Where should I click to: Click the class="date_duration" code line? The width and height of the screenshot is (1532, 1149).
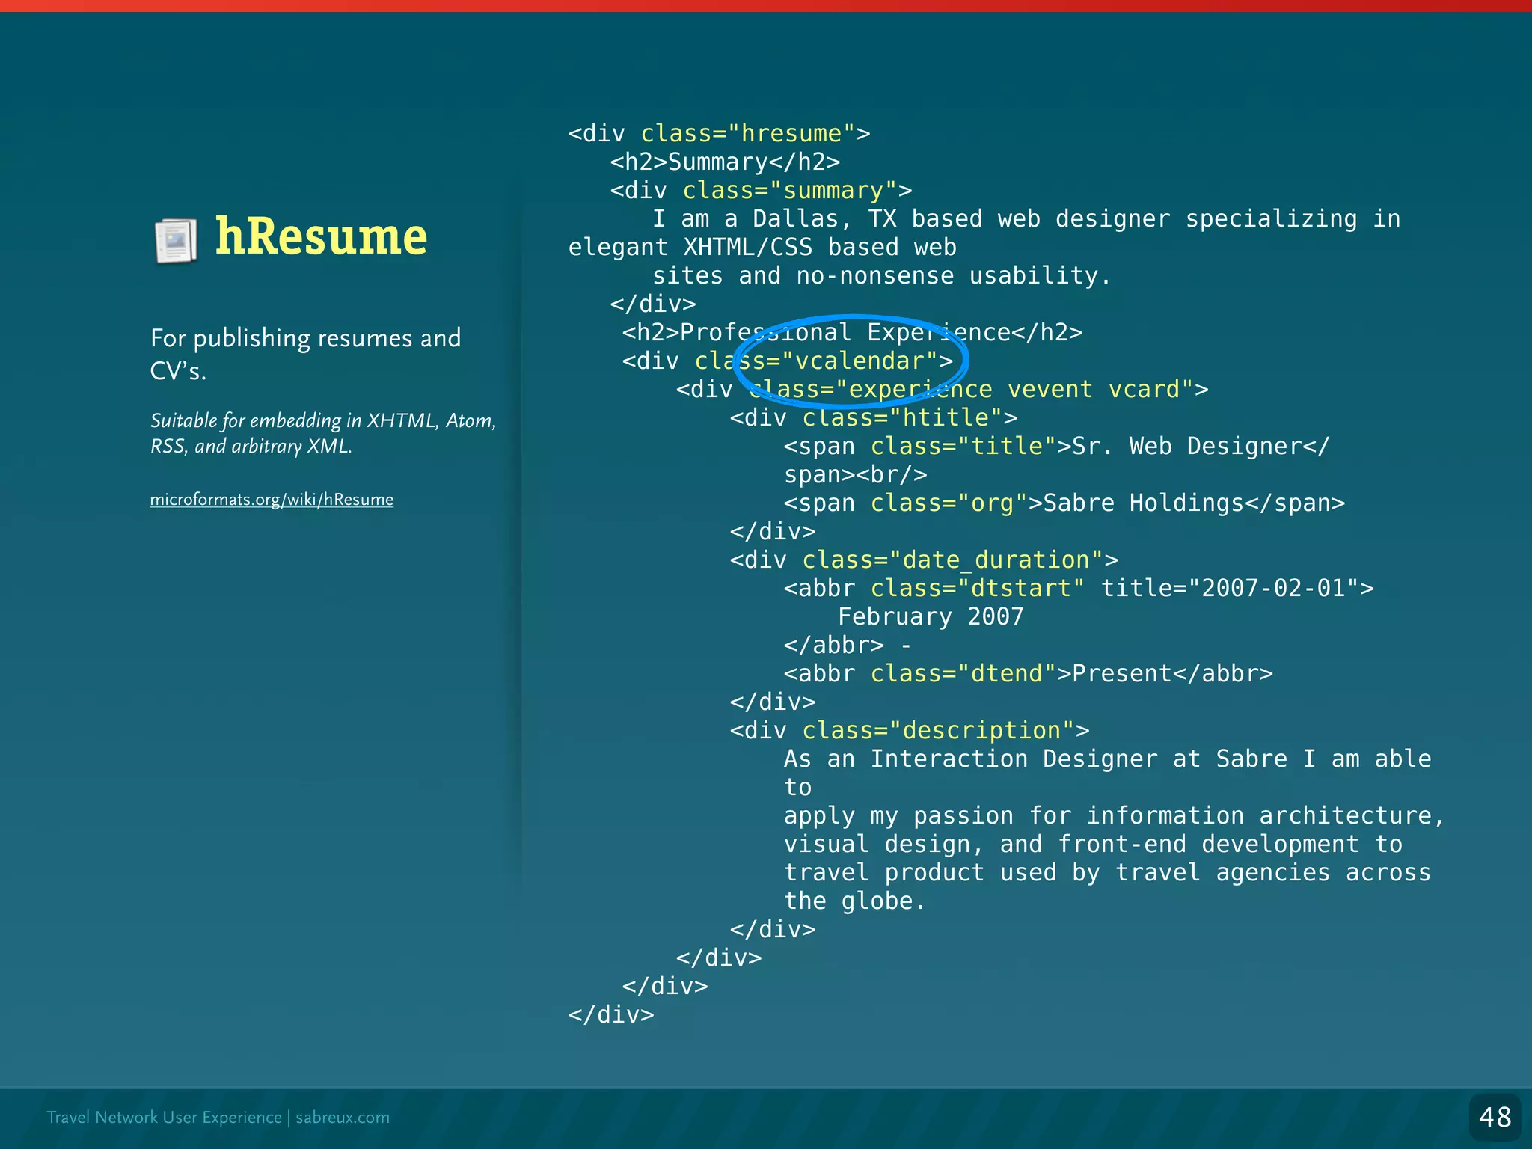point(924,560)
